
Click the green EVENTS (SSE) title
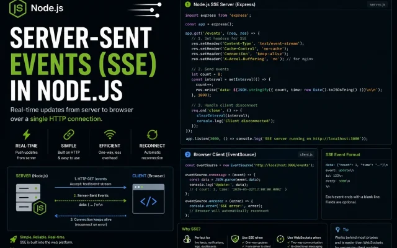(83, 64)
